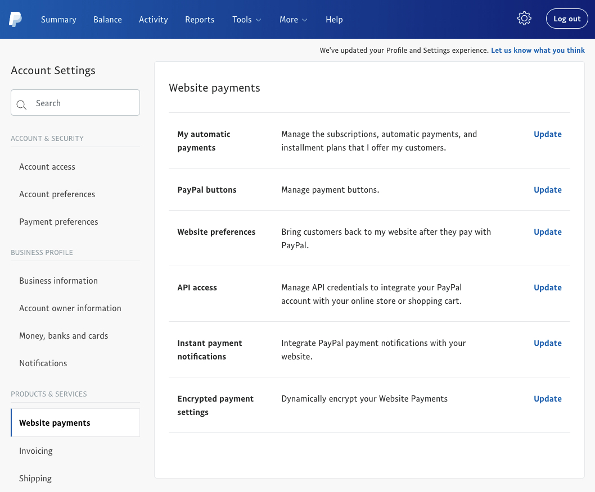The width and height of the screenshot is (595, 492).
Task: Expand the More dropdown menu
Action: tap(294, 19)
